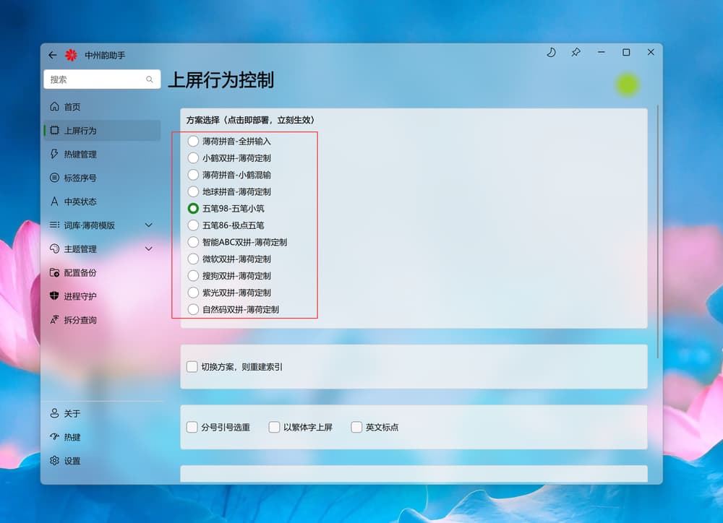Open 拆分查询 lookup page
The image size is (723, 523).
click(80, 320)
